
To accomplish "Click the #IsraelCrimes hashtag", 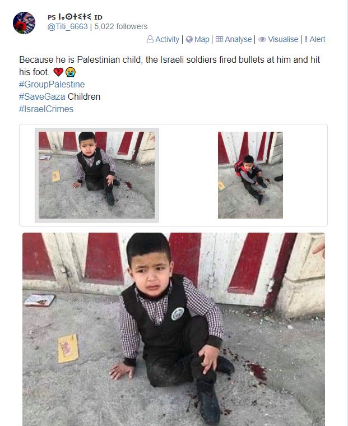I will click(46, 109).
